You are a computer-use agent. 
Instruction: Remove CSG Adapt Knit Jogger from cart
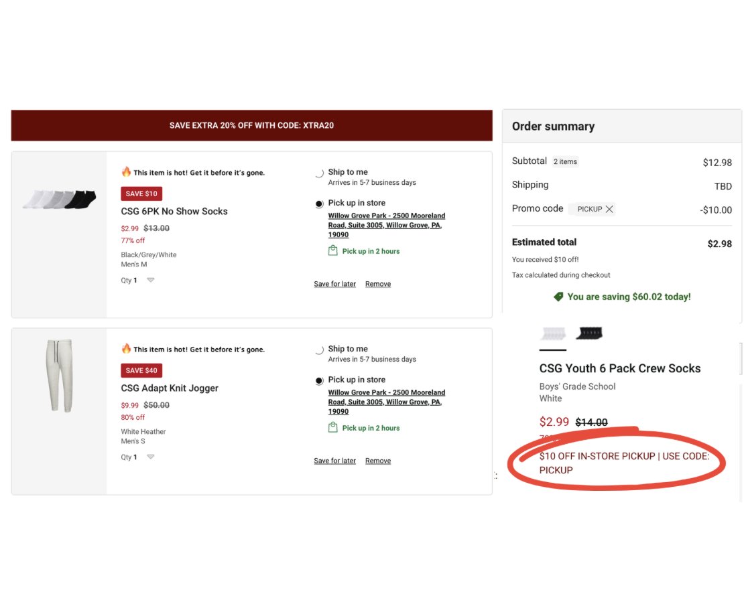coord(378,461)
